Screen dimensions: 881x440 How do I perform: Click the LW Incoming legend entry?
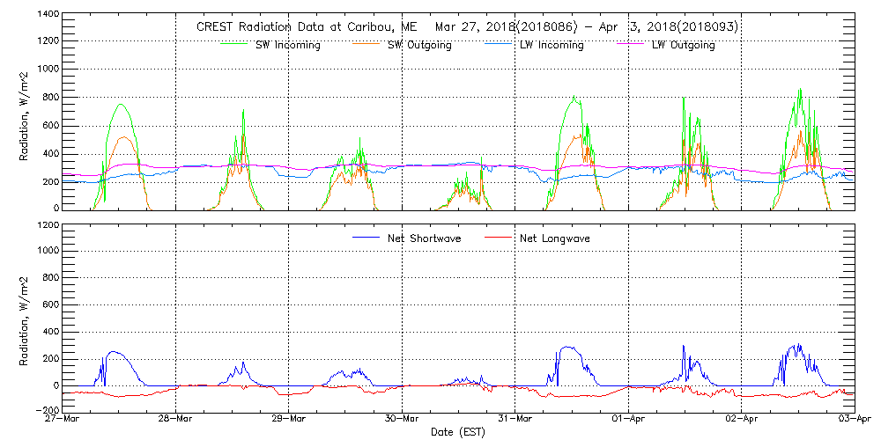click(x=552, y=45)
